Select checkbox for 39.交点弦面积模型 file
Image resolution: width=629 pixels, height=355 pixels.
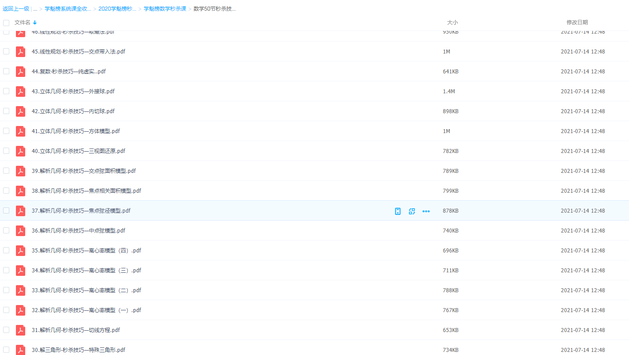[6, 171]
